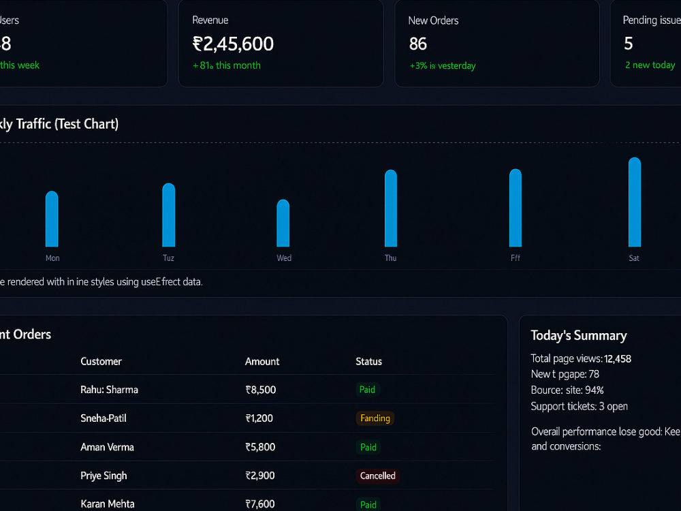
Task: Select the Revenue card title
Action: click(210, 20)
